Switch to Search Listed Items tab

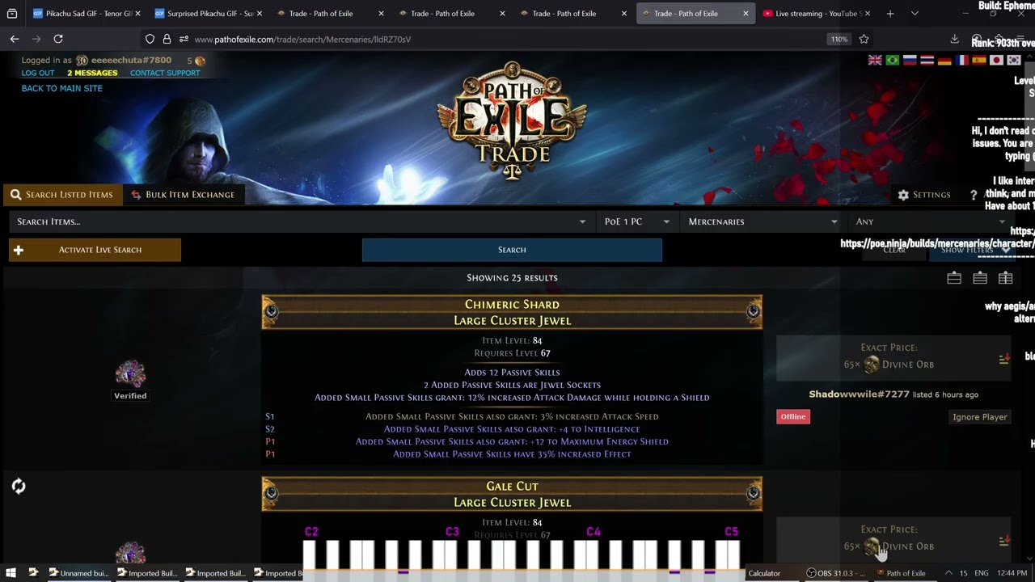point(61,195)
